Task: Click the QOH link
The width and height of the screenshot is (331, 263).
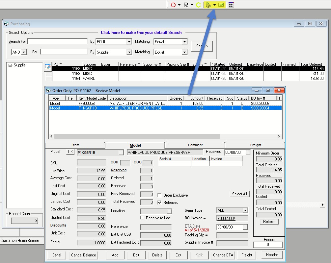Action: [114, 162]
